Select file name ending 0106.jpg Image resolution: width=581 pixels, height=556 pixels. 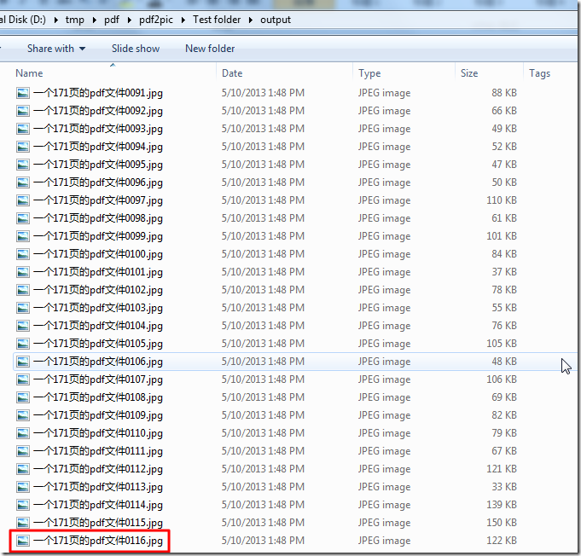98,362
